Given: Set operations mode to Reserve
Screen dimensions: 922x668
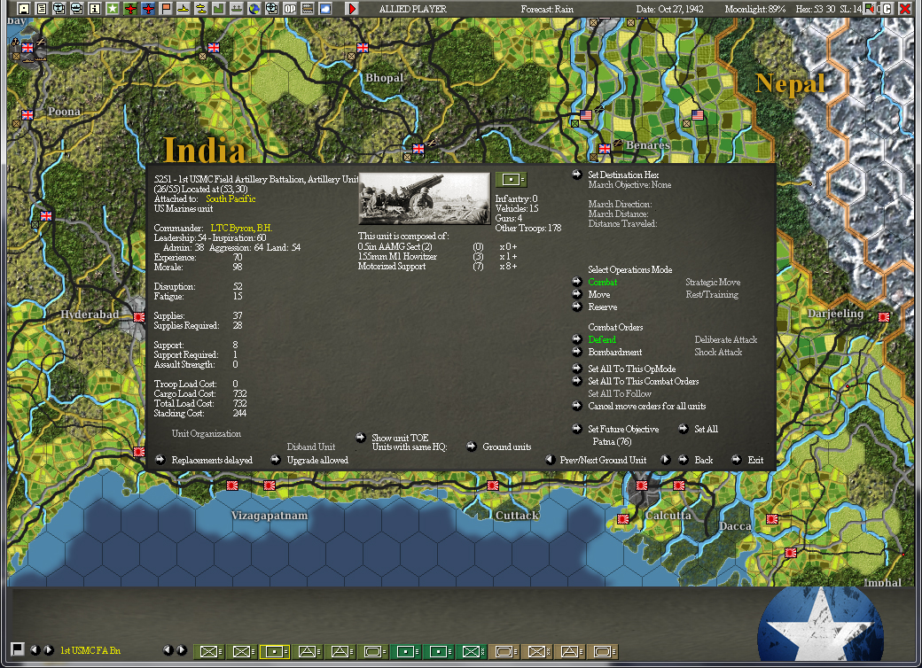Looking at the screenshot, I should 602,307.
